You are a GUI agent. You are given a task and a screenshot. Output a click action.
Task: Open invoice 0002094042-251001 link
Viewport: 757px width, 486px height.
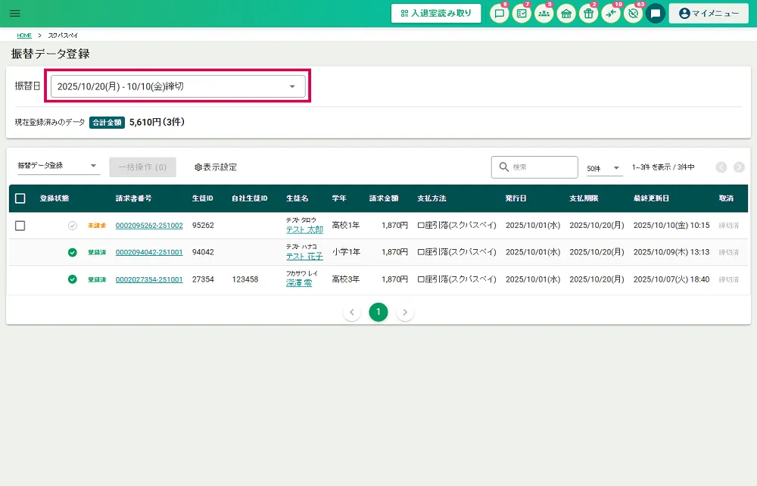pos(149,252)
